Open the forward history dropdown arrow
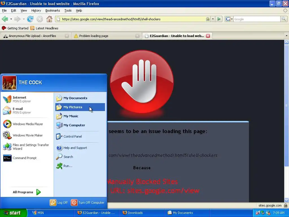 tap(24, 19)
